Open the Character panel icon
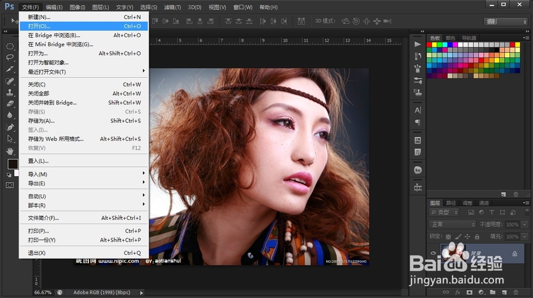533x298 pixels. (x=418, y=110)
